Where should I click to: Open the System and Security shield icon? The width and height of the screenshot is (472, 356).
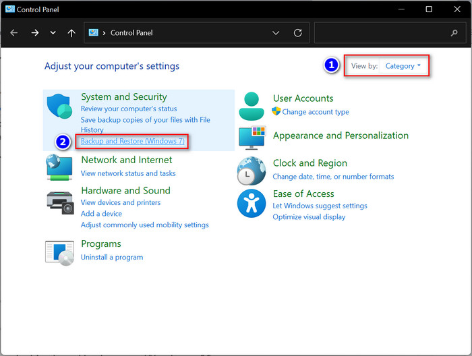click(x=59, y=107)
